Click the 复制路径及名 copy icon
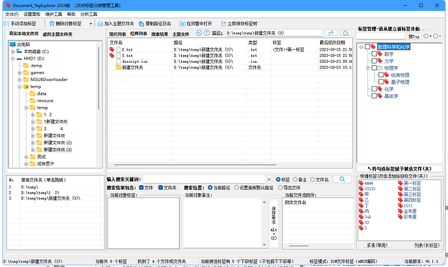This screenshot has height=267, width=448. (142, 24)
